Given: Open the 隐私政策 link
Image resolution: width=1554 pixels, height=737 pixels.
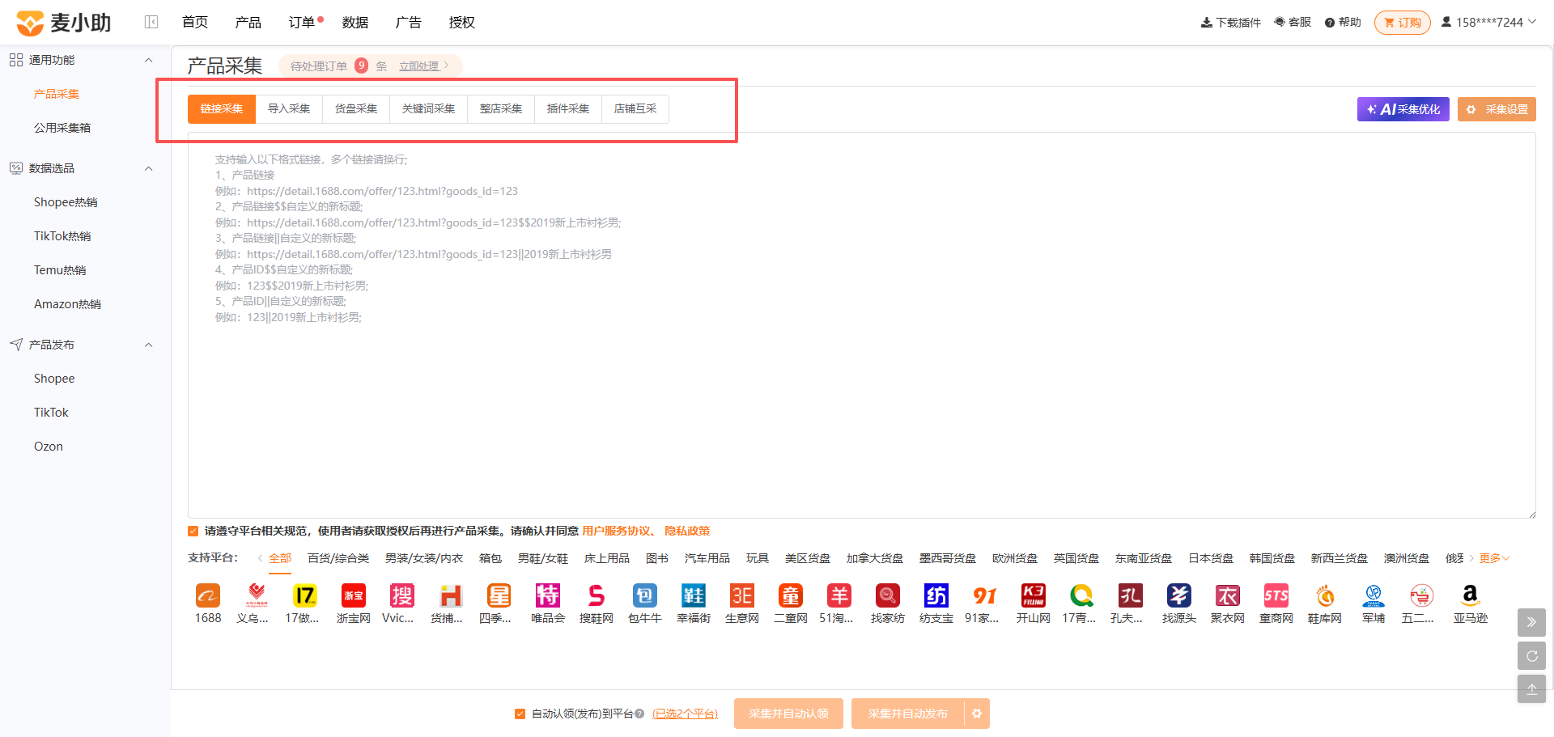Looking at the screenshot, I should (x=687, y=531).
